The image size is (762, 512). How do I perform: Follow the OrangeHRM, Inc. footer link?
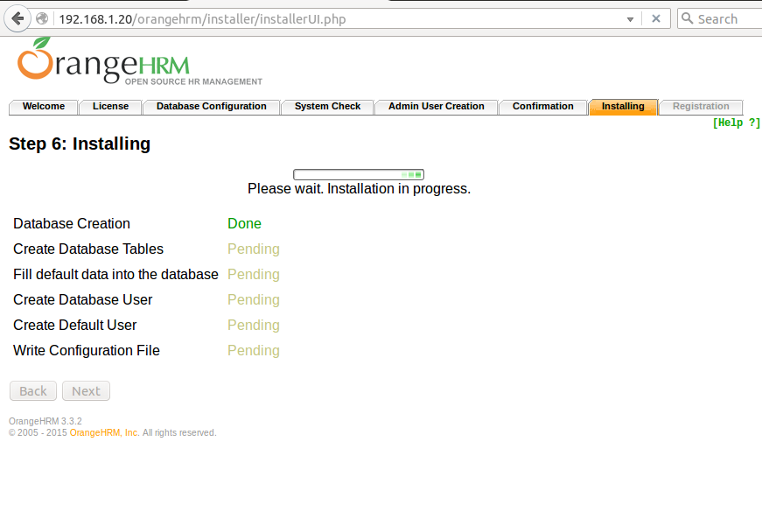(x=104, y=432)
